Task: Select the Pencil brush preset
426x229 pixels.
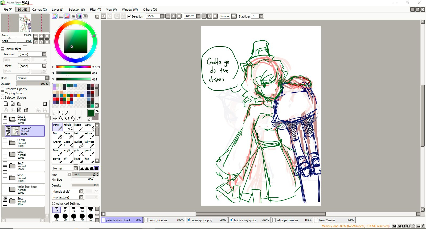Action: click(x=58, y=127)
